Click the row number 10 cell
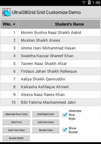101x144 pixels. point(9,102)
